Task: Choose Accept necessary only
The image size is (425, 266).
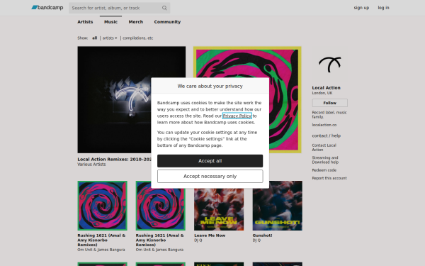Action: coord(210,177)
